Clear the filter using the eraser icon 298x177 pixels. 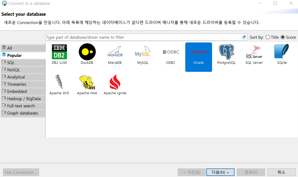click(x=244, y=37)
